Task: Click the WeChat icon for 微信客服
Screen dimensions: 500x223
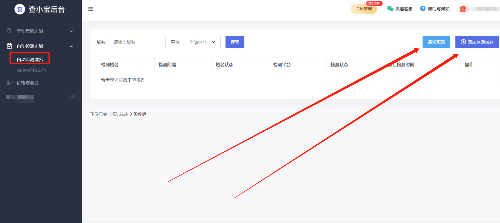Action: pyautogui.click(x=390, y=9)
